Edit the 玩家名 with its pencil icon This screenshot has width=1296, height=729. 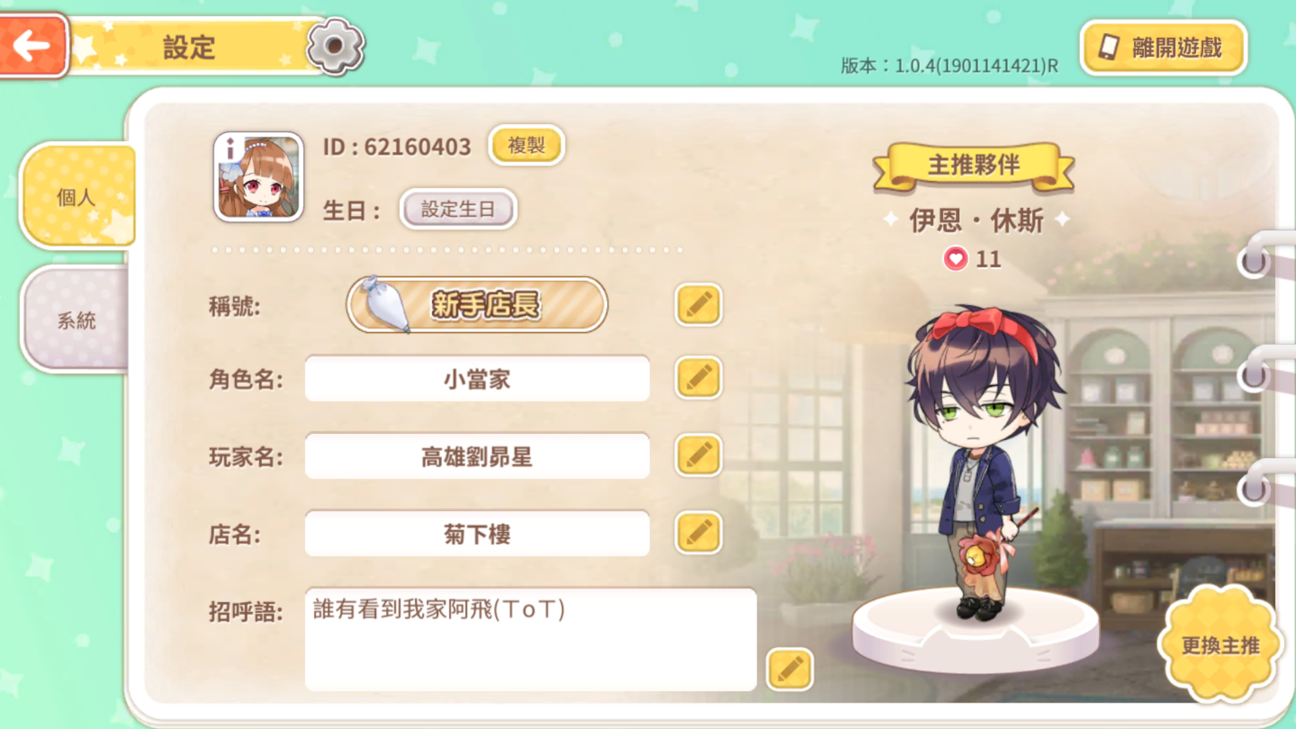tap(699, 456)
